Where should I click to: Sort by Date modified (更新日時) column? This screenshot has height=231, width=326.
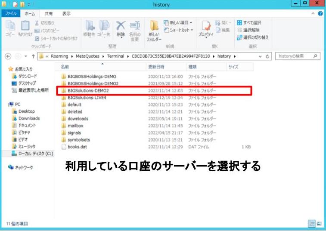pos(166,67)
